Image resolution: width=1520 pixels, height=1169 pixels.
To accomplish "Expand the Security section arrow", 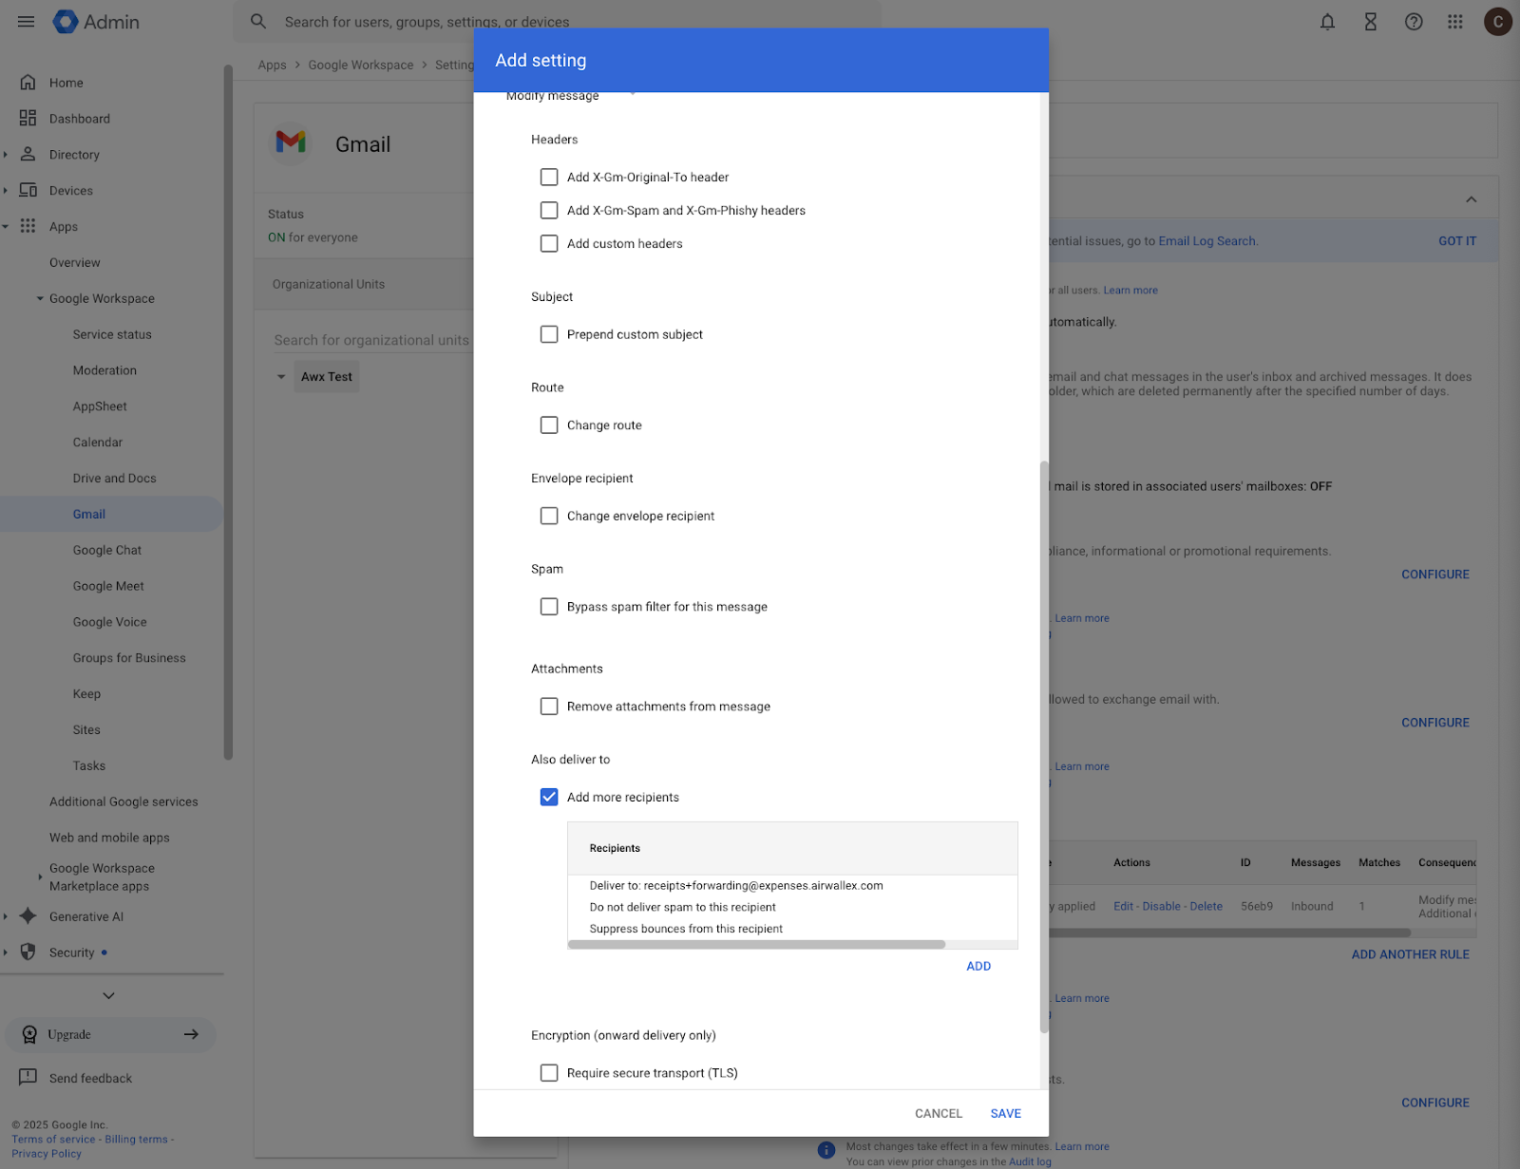I will pos(6,952).
